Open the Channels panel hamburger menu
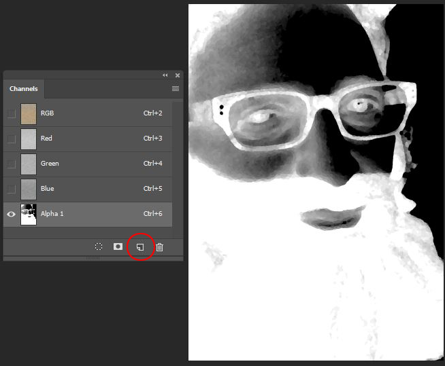This screenshot has height=366, width=445. (x=176, y=89)
